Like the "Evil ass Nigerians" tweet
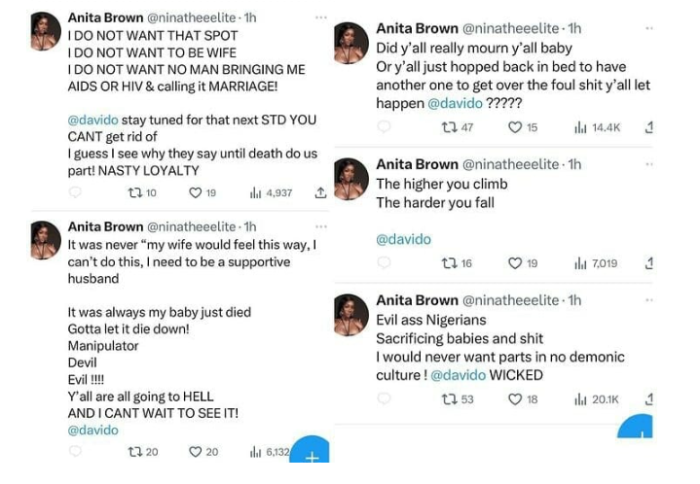 pos(516,399)
